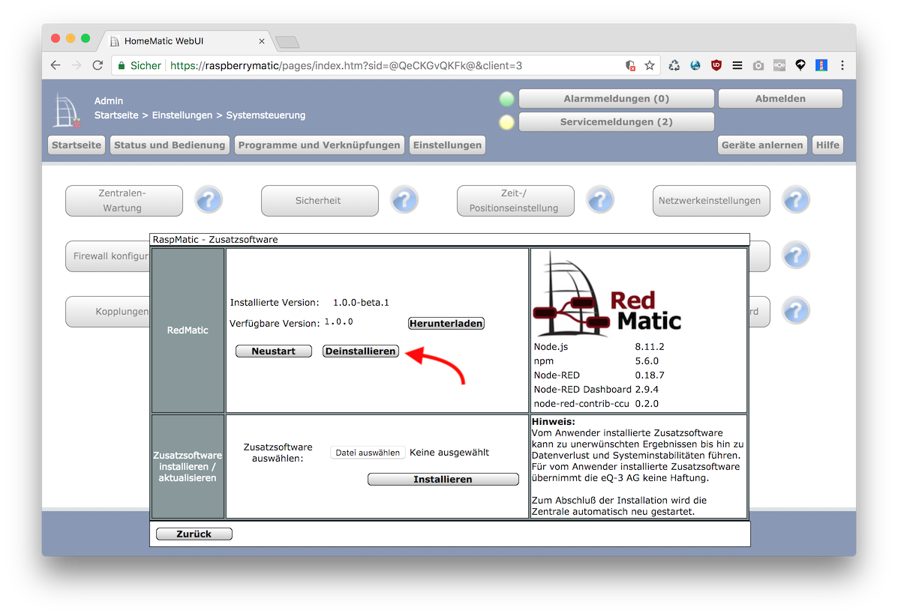Open the Chrome three-dot menu
The image size is (898, 616).
point(842,65)
